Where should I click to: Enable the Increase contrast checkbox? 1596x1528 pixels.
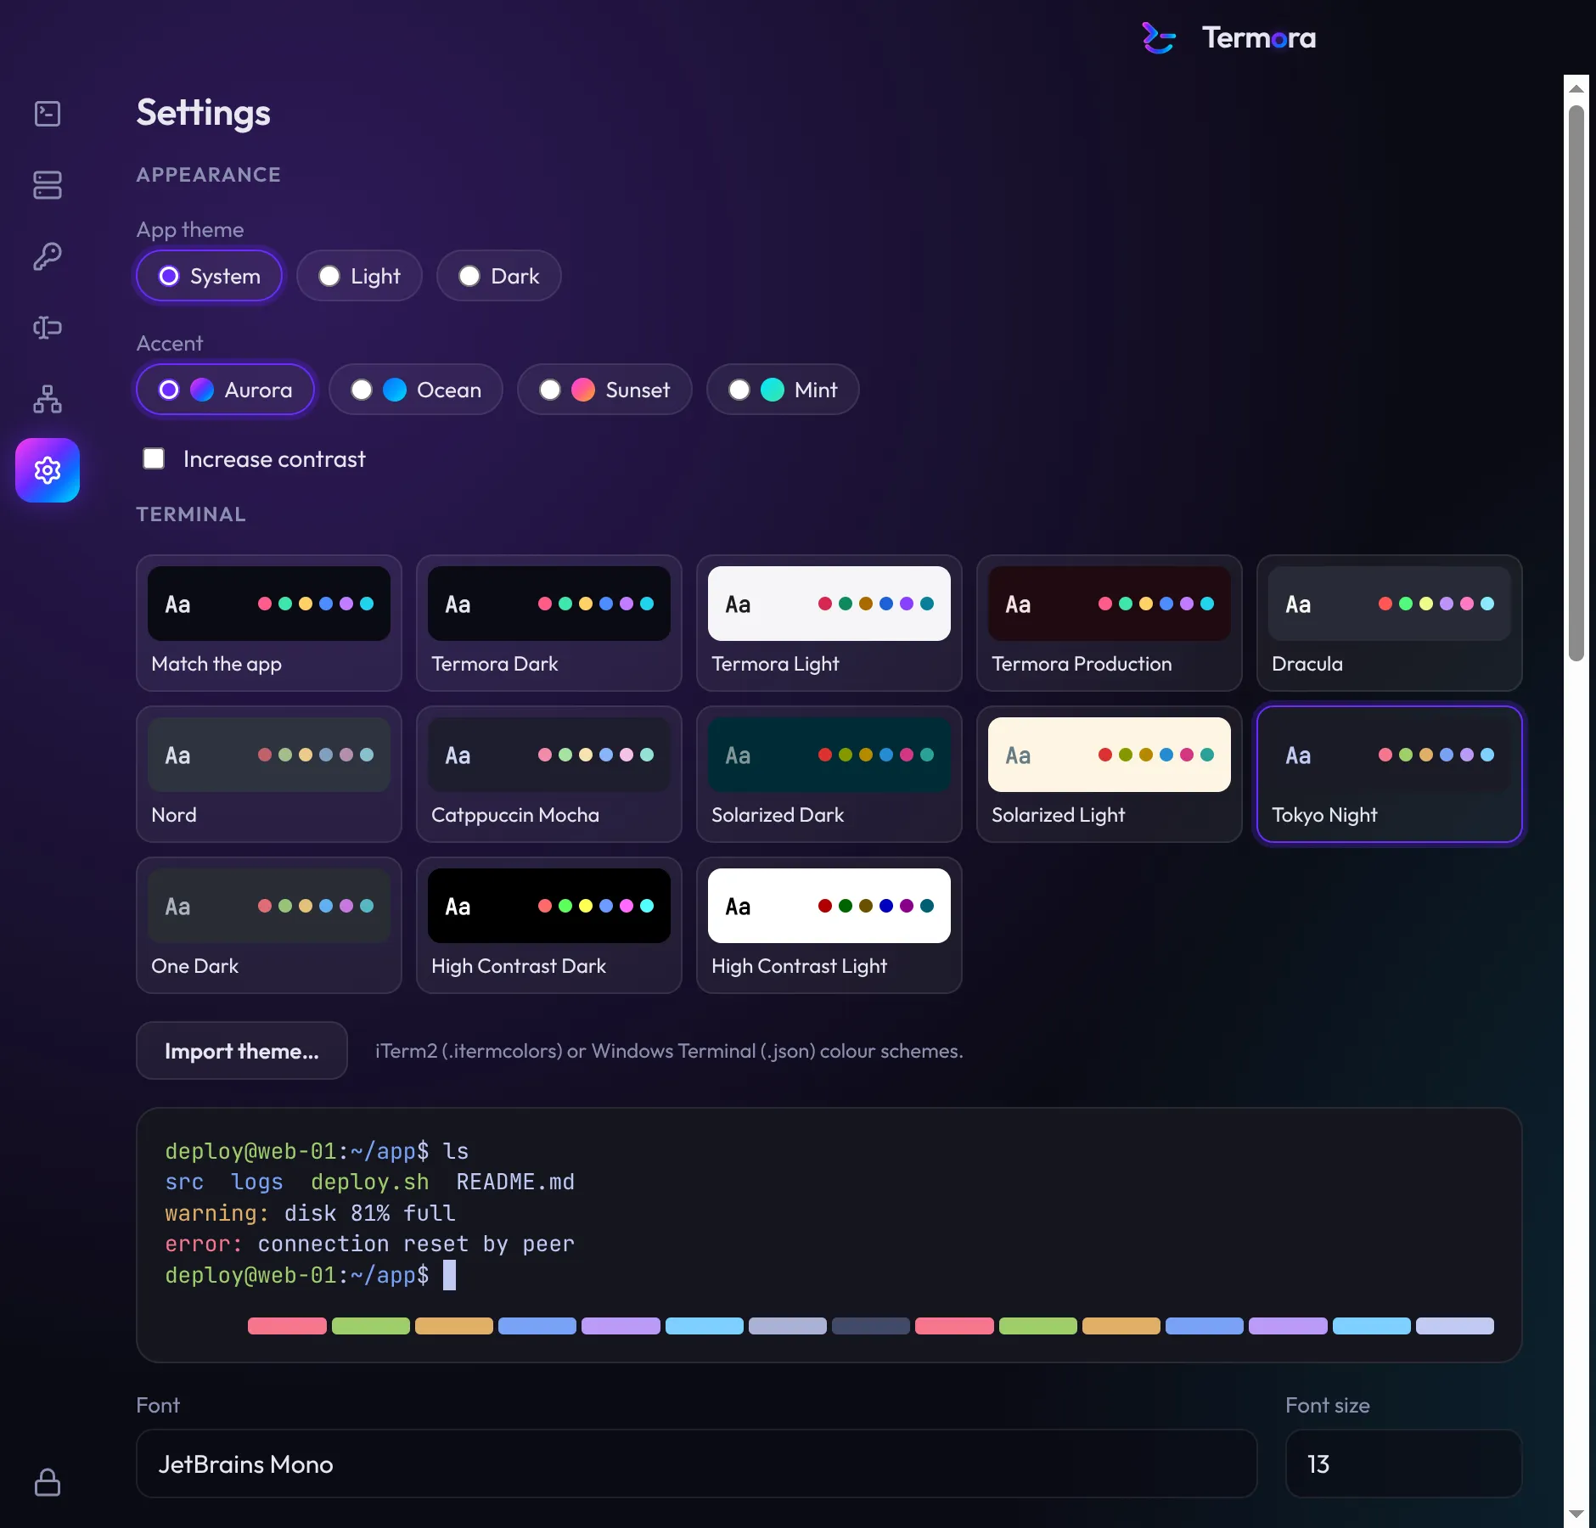click(154, 459)
